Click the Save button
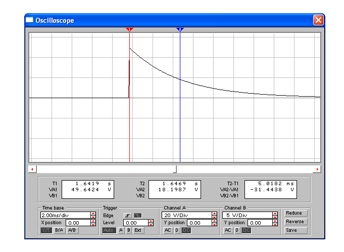 click(296, 230)
